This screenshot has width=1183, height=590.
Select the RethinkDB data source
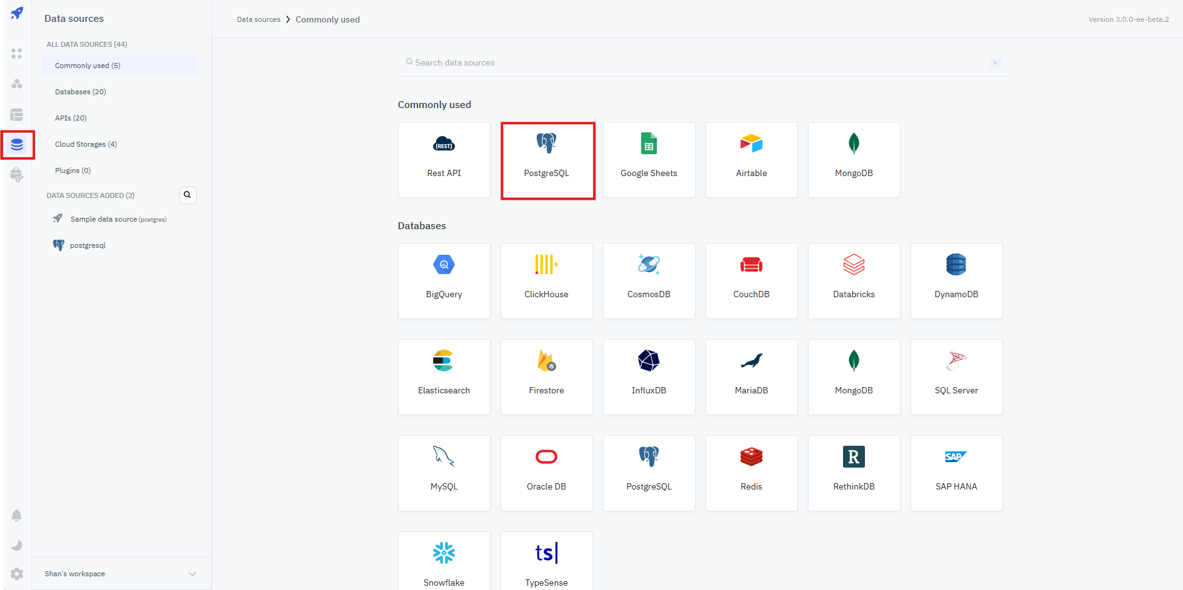tap(854, 473)
